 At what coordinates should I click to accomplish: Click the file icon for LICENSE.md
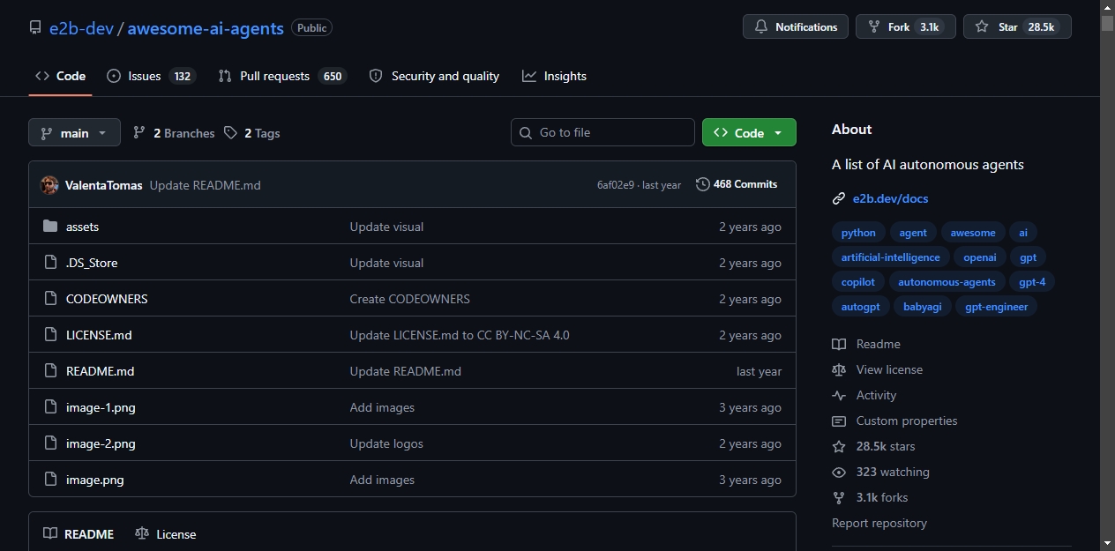[49, 335]
